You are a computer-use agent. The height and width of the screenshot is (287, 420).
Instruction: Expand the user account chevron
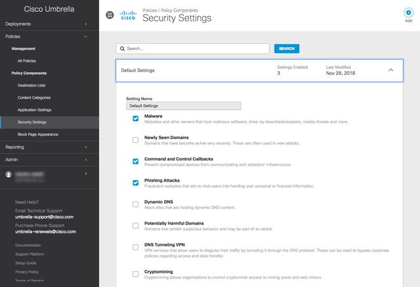(86, 174)
